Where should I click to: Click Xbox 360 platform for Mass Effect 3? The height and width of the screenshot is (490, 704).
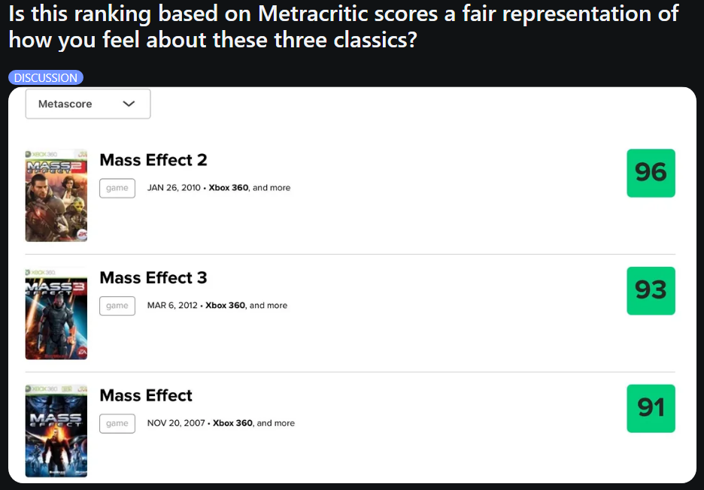225,305
